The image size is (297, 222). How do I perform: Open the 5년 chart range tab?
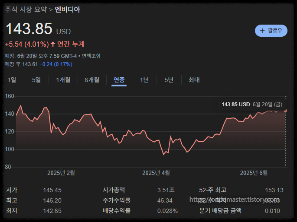click(169, 80)
